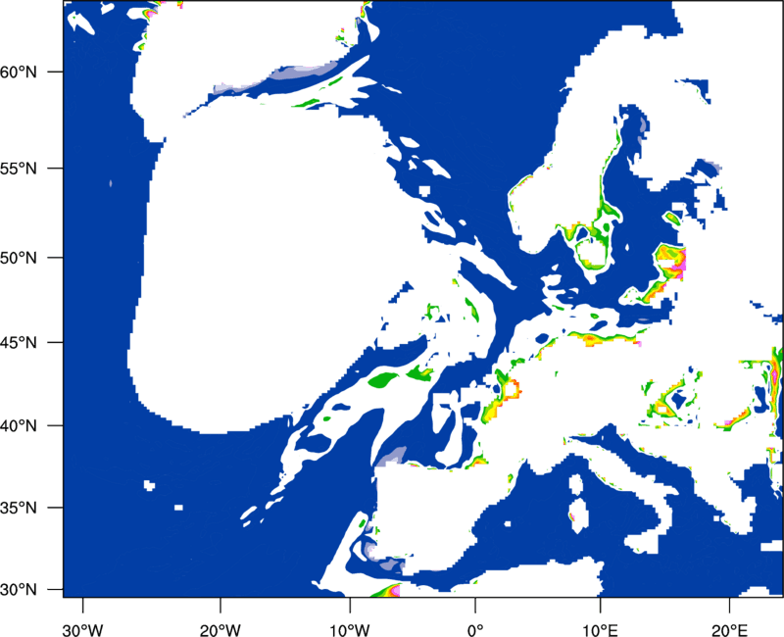The height and width of the screenshot is (637, 784).
Task: Click the green oval patch near 43°N
Action: pyautogui.click(x=383, y=380)
